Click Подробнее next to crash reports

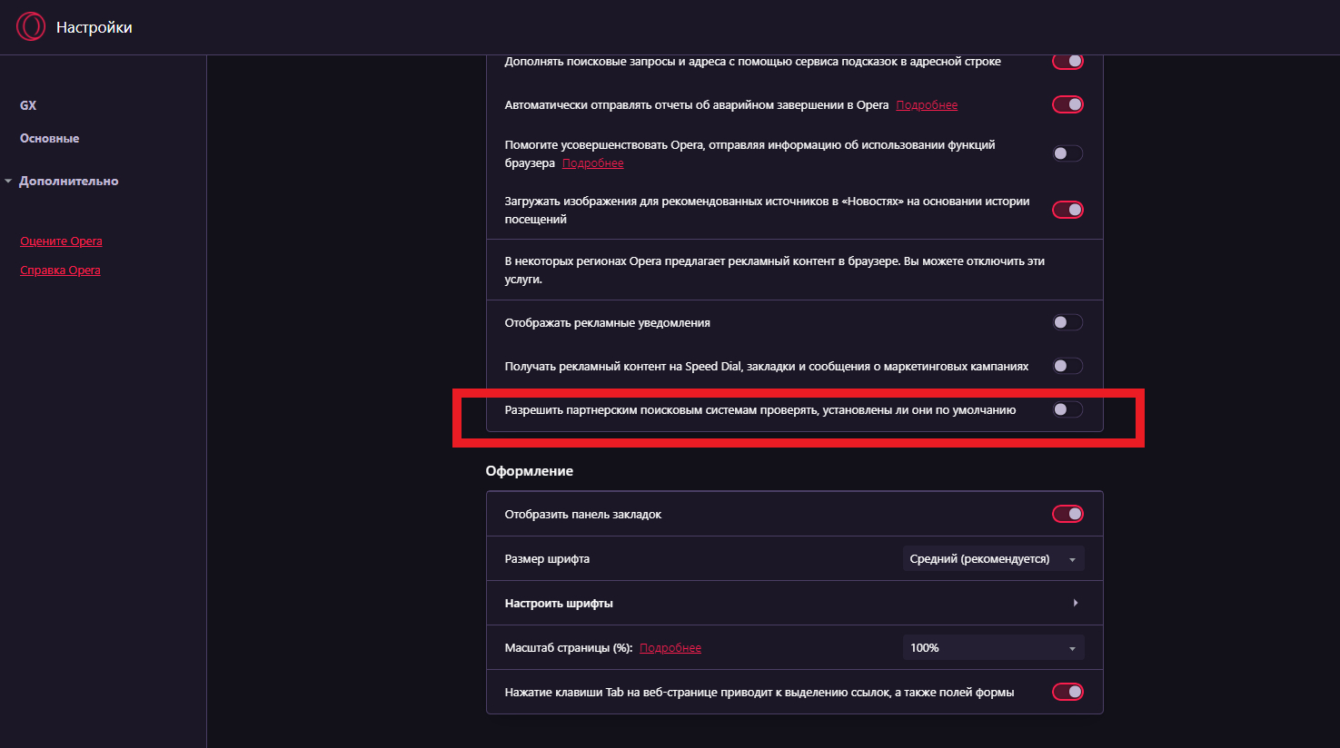click(x=927, y=104)
